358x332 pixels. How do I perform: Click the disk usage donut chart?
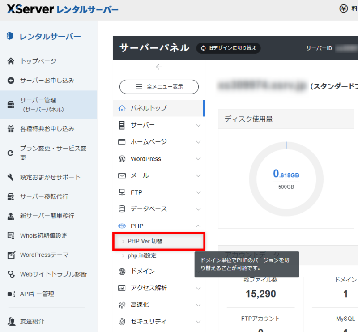click(x=286, y=178)
